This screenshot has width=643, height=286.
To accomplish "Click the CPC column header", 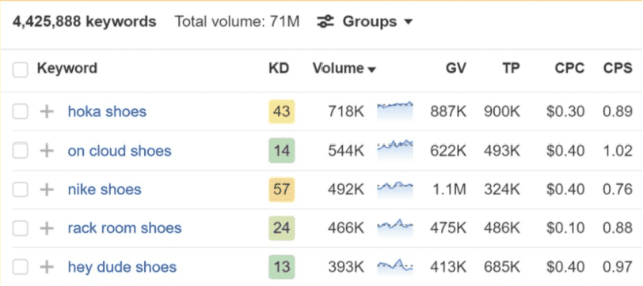I will 569,68.
